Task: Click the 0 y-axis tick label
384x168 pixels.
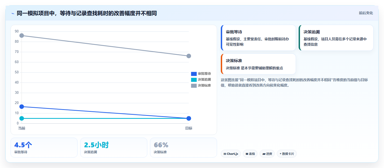Action: click(18, 123)
